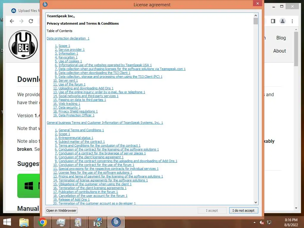Open File Explorer on taskbar
This screenshot has width=304, height=228.
(x=24, y=222)
